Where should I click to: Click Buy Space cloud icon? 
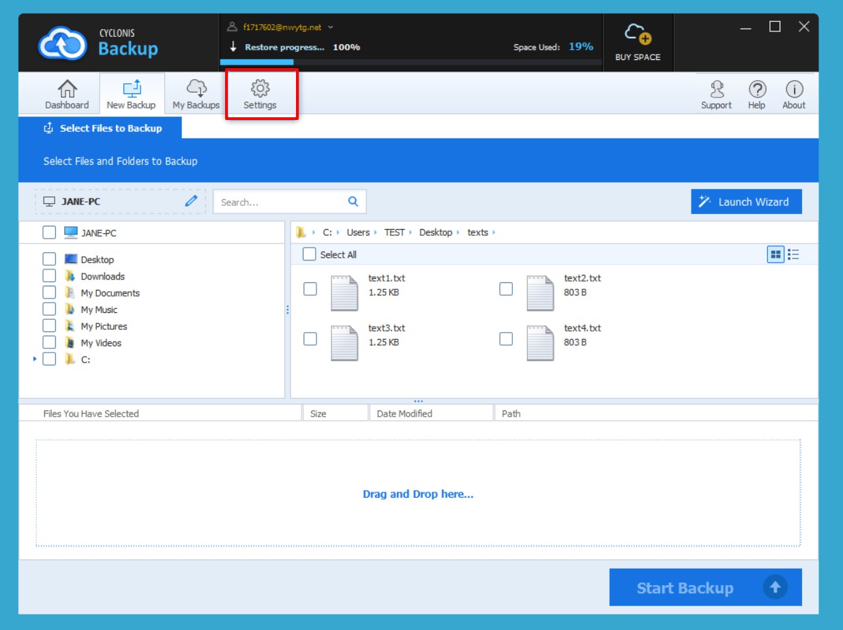pyautogui.click(x=638, y=35)
